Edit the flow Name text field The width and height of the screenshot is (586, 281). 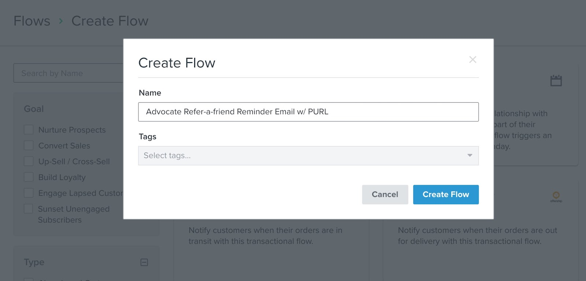[x=308, y=112]
